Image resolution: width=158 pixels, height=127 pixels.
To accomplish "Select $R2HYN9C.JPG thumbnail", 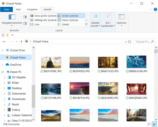I will pos(51,62).
